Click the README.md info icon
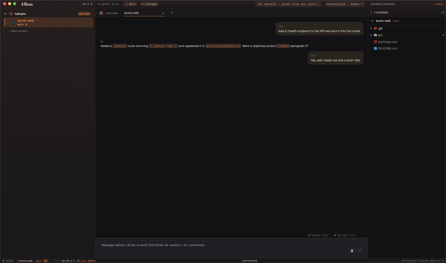The width and height of the screenshot is (446, 263). (375, 48)
